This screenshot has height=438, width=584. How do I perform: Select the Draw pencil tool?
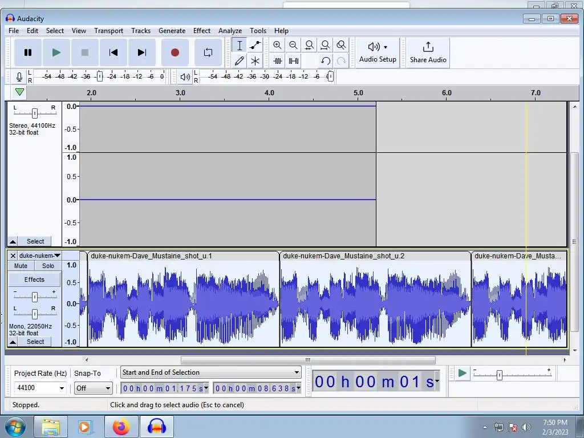(x=240, y=60)
